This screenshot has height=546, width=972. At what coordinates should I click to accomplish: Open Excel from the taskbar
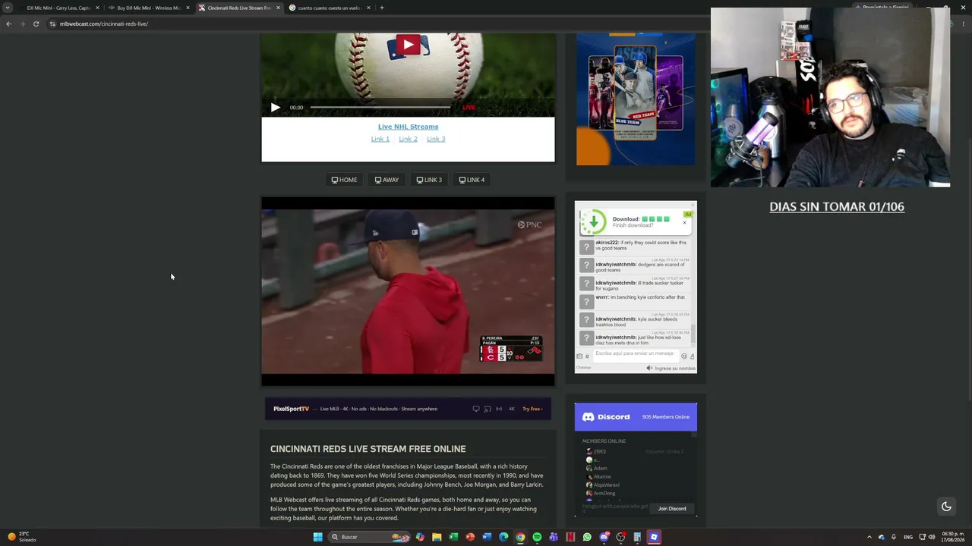[453, 537]
